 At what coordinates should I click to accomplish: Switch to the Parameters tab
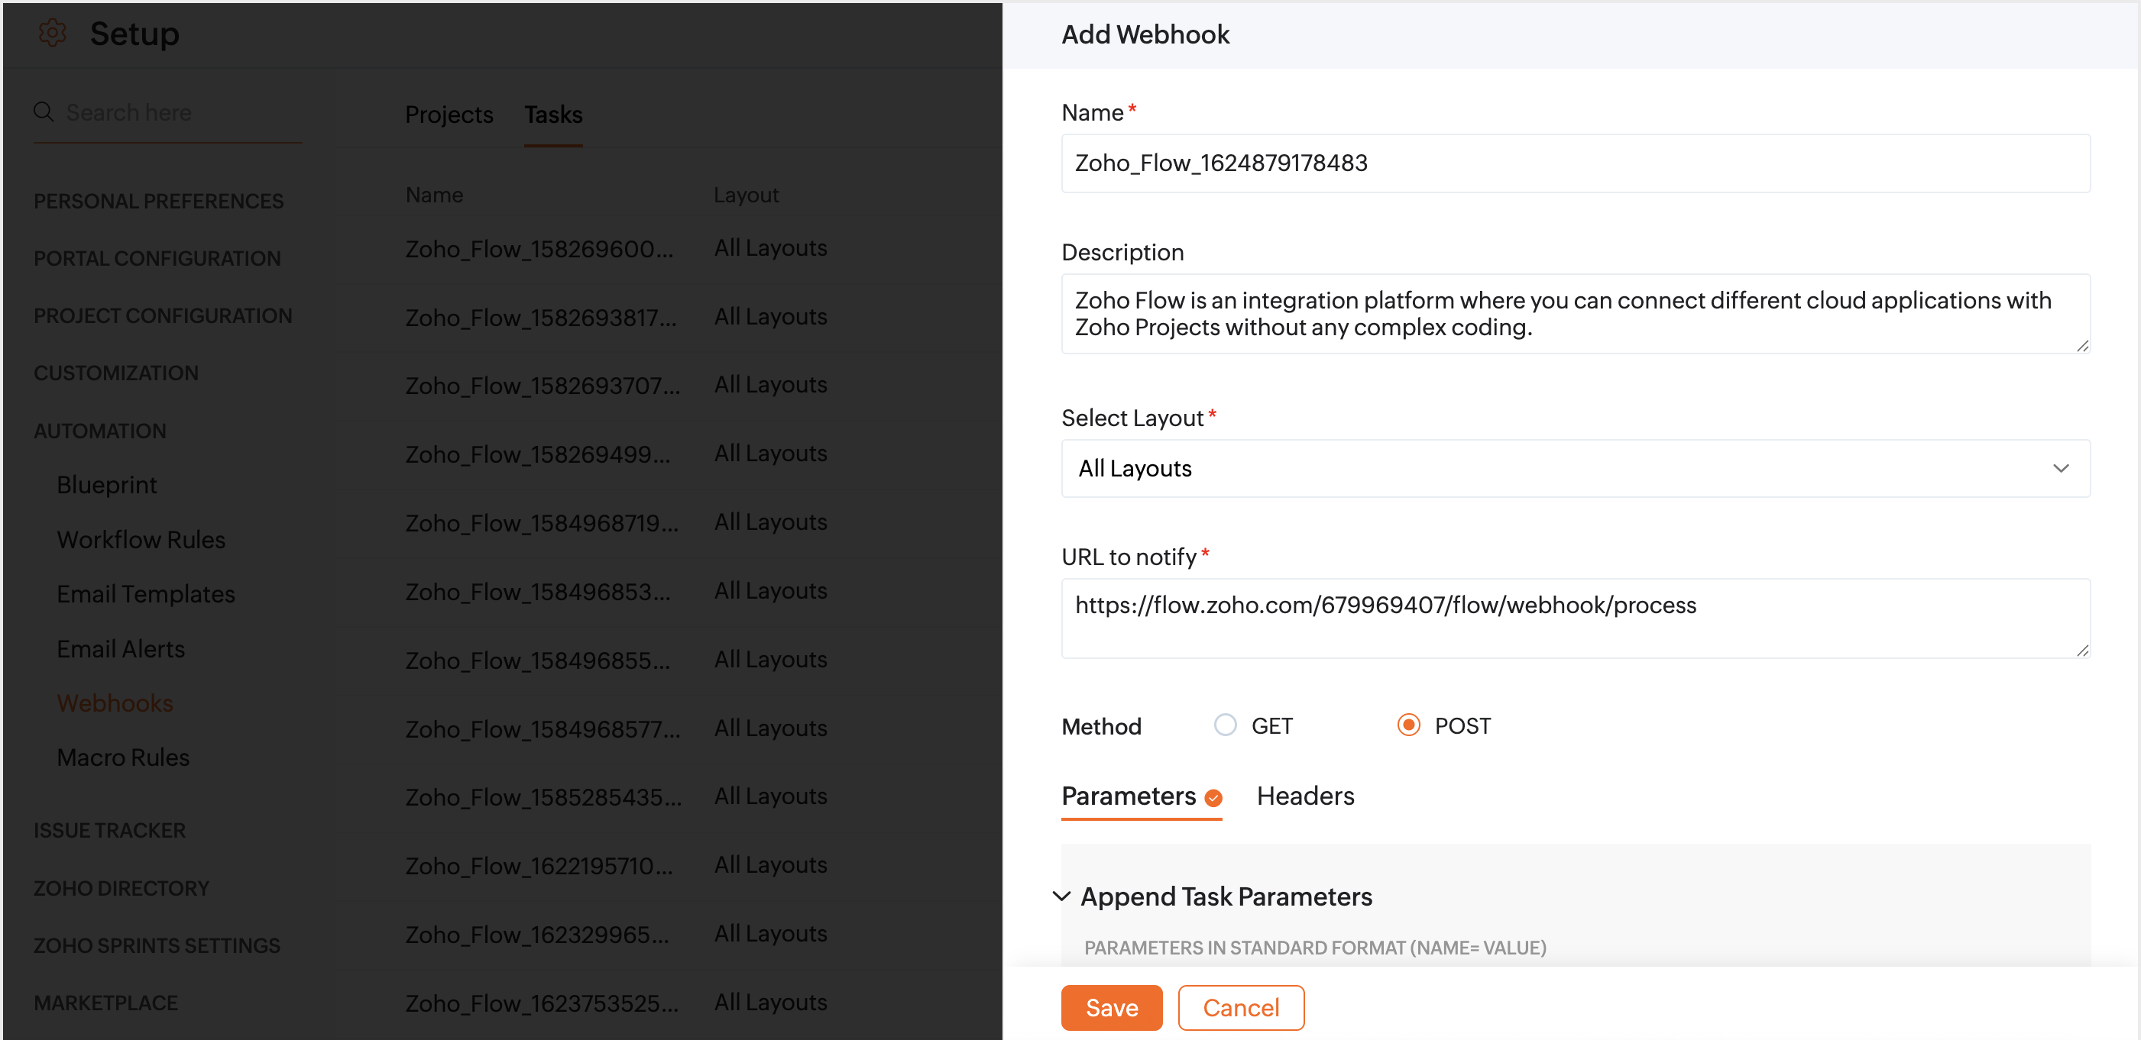[1128, 796]
